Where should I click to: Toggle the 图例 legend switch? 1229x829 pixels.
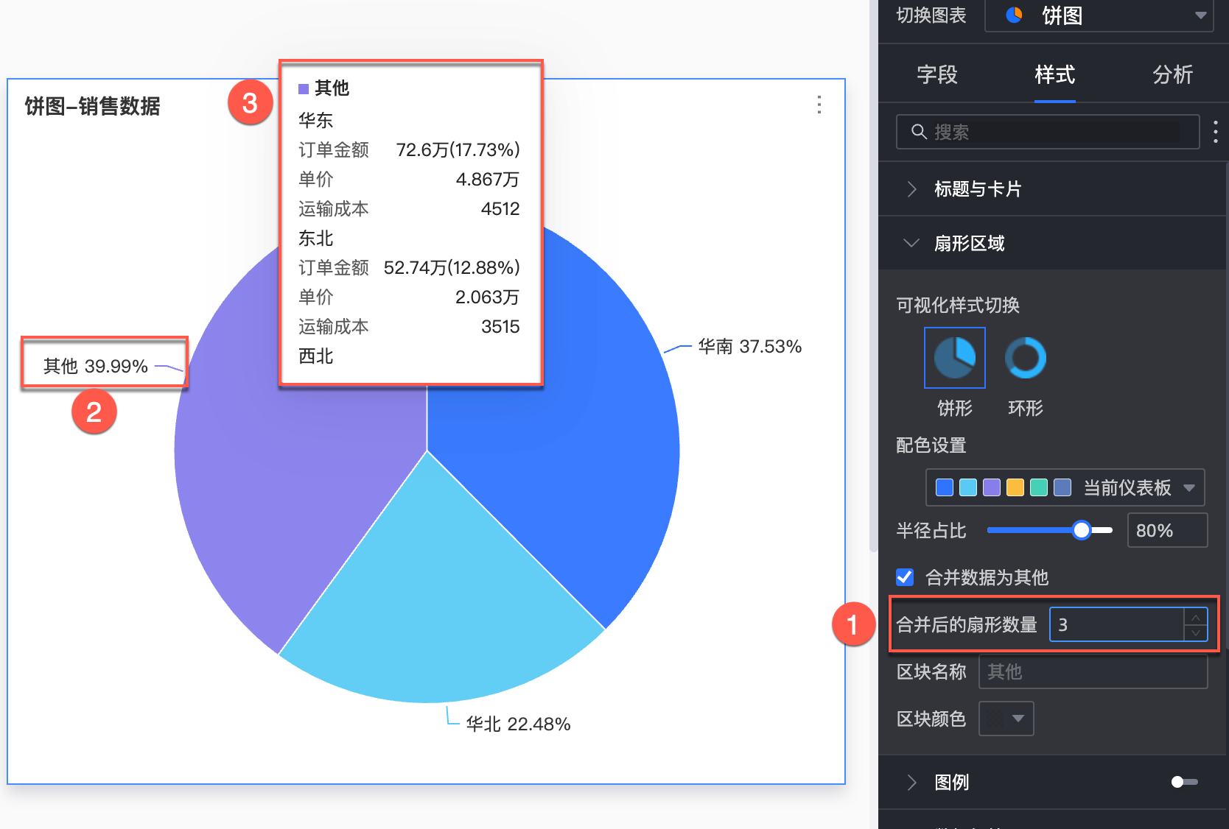point(1184,782)
